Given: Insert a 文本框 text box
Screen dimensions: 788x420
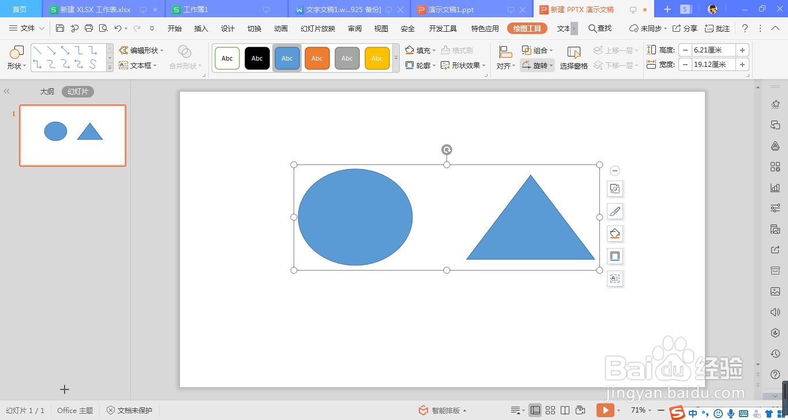Looking at the screenshot, I should [x=138, y=66].
